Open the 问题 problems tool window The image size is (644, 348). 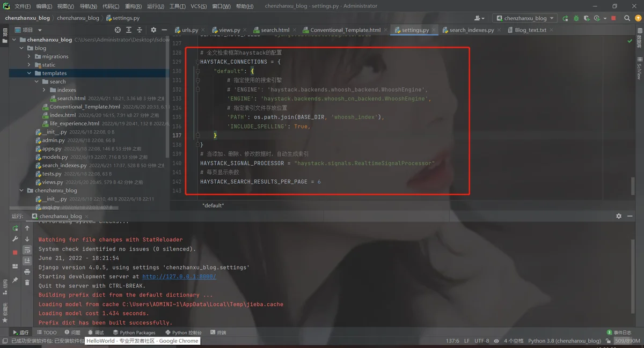(x=71, y=332)
